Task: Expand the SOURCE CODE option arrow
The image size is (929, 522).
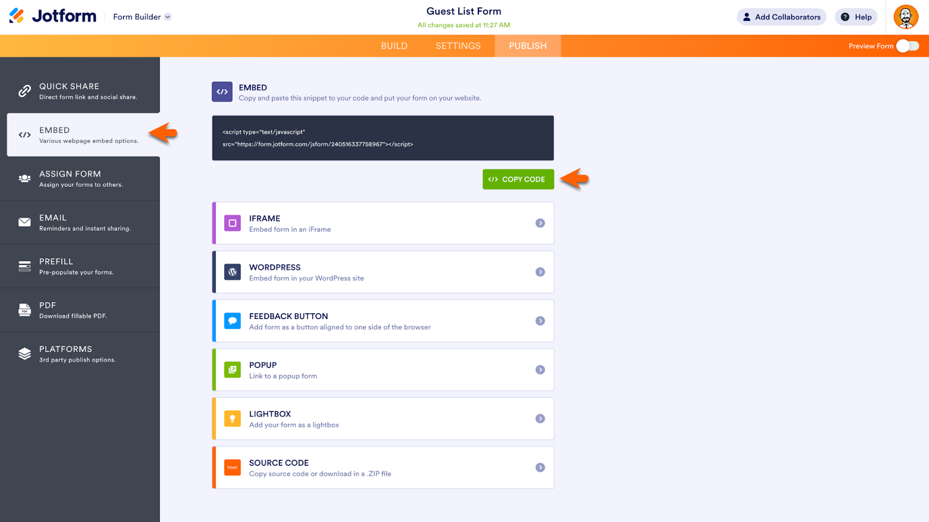Action: coord(540,467)
